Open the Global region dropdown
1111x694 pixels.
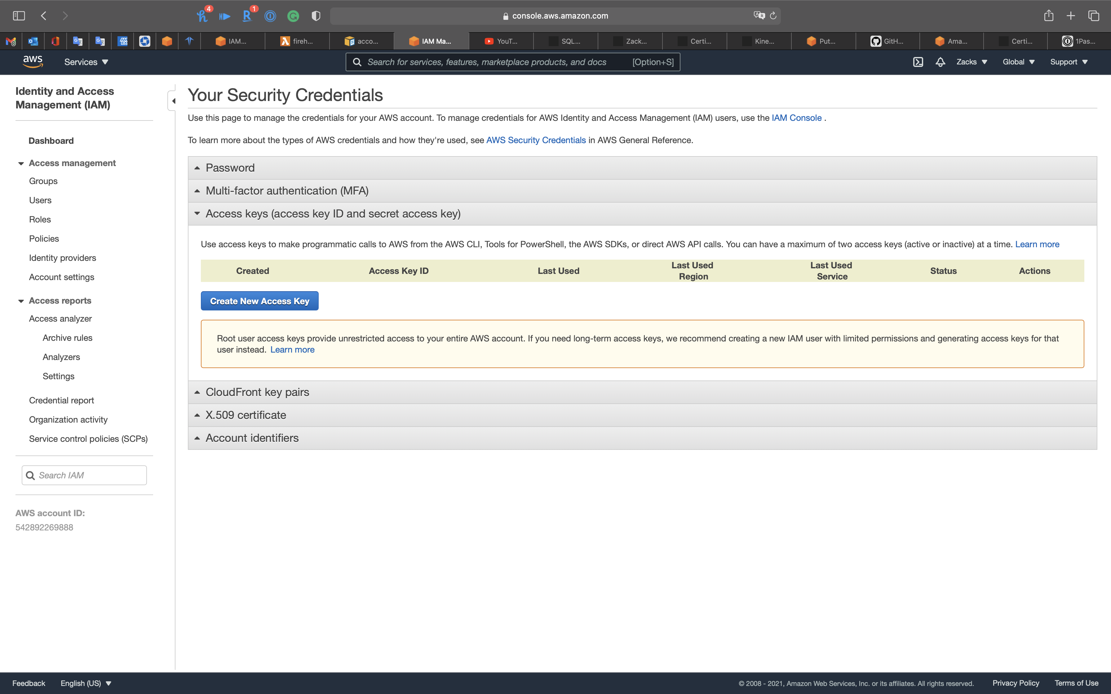pos(1018,62)
